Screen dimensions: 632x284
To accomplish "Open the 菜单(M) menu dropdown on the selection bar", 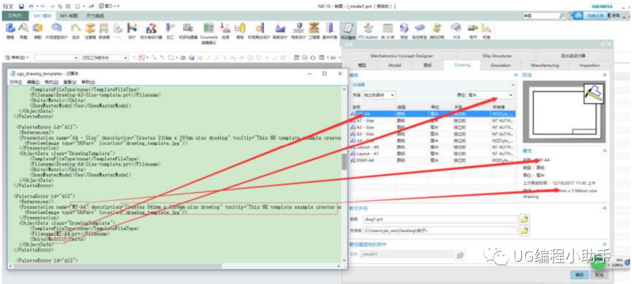I will tap(16, 58).
